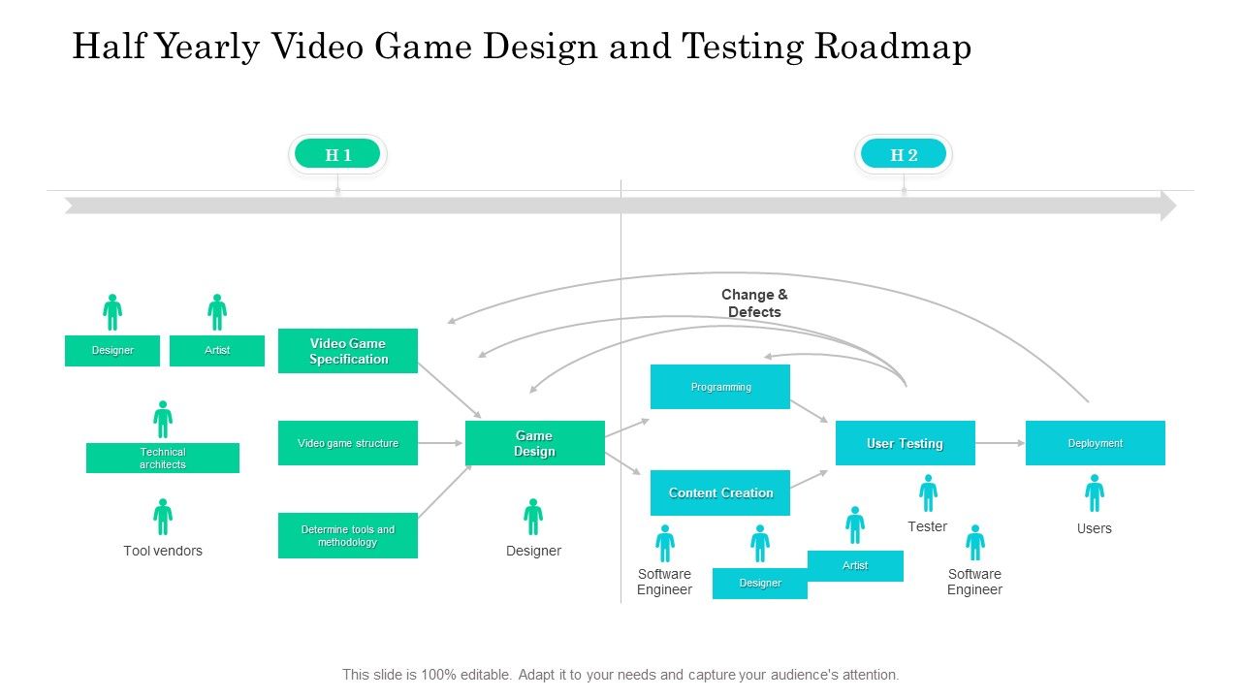
Task: Click the Software Engineer label near Content Creation
Action: [x=665, y=582]
